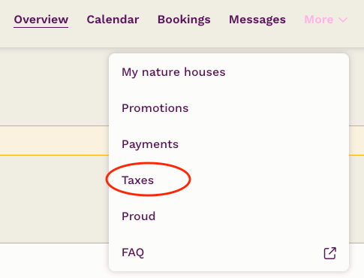Open the FAQ link in the menu

tap(133, 252)
